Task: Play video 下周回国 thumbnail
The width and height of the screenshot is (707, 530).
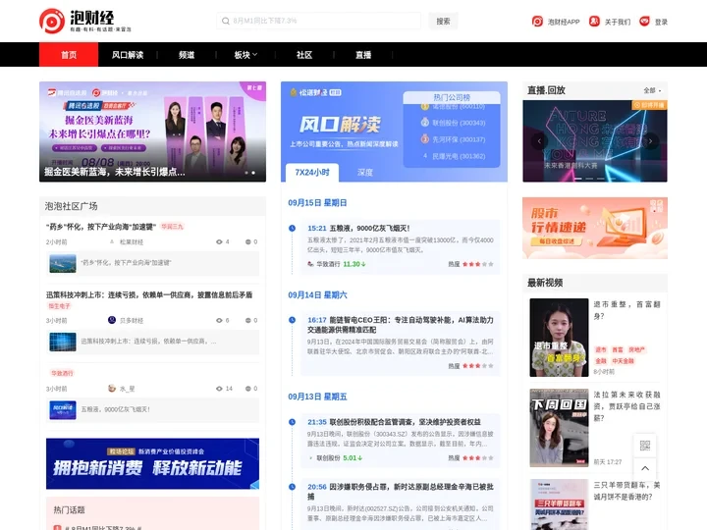Action: pyautogui.click(x=559, y=428)
